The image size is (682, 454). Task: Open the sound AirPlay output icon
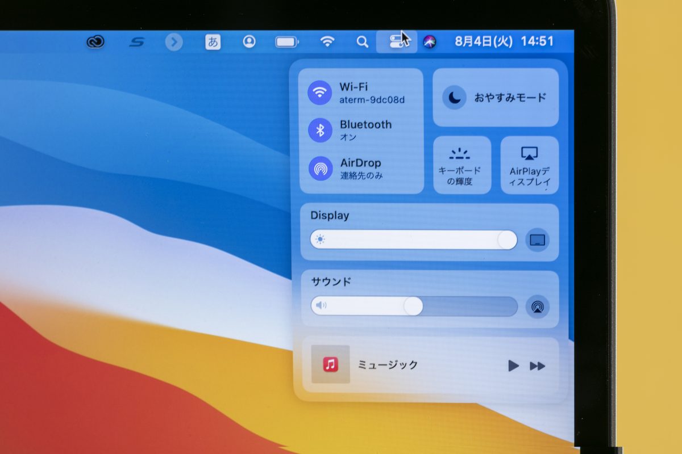click(537, 306)
